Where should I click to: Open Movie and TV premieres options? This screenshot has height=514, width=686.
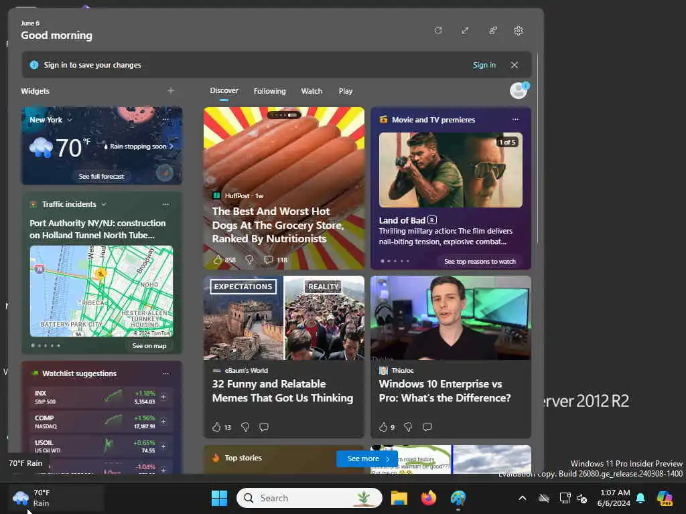click(515, 119)
